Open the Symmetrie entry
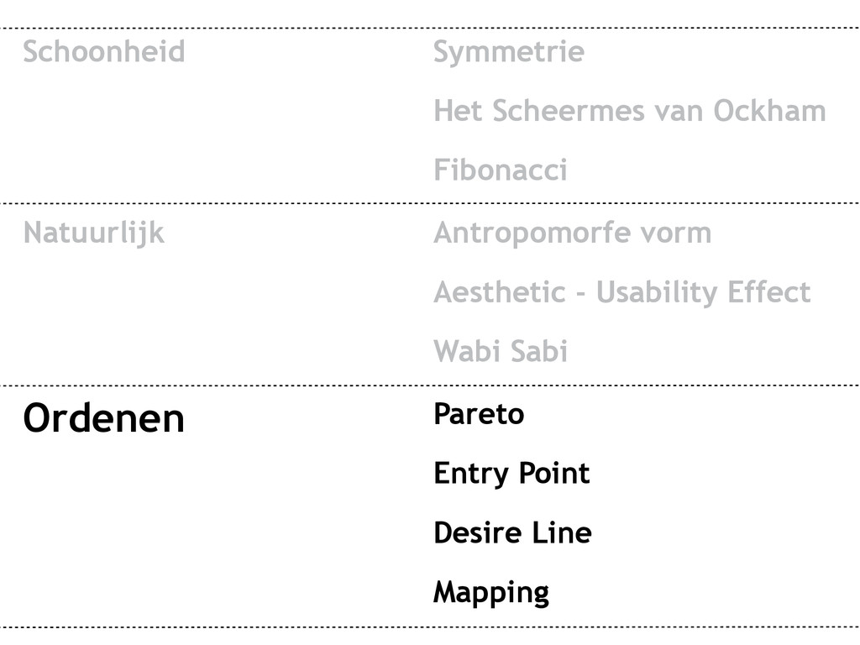 click(509, 53)
